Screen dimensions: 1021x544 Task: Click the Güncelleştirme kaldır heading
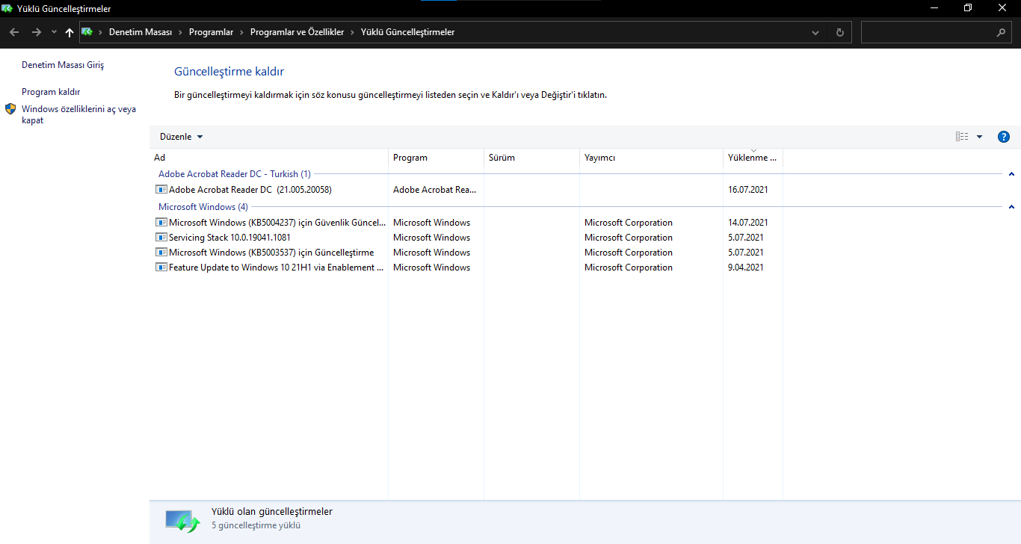(x=229, y=72)
